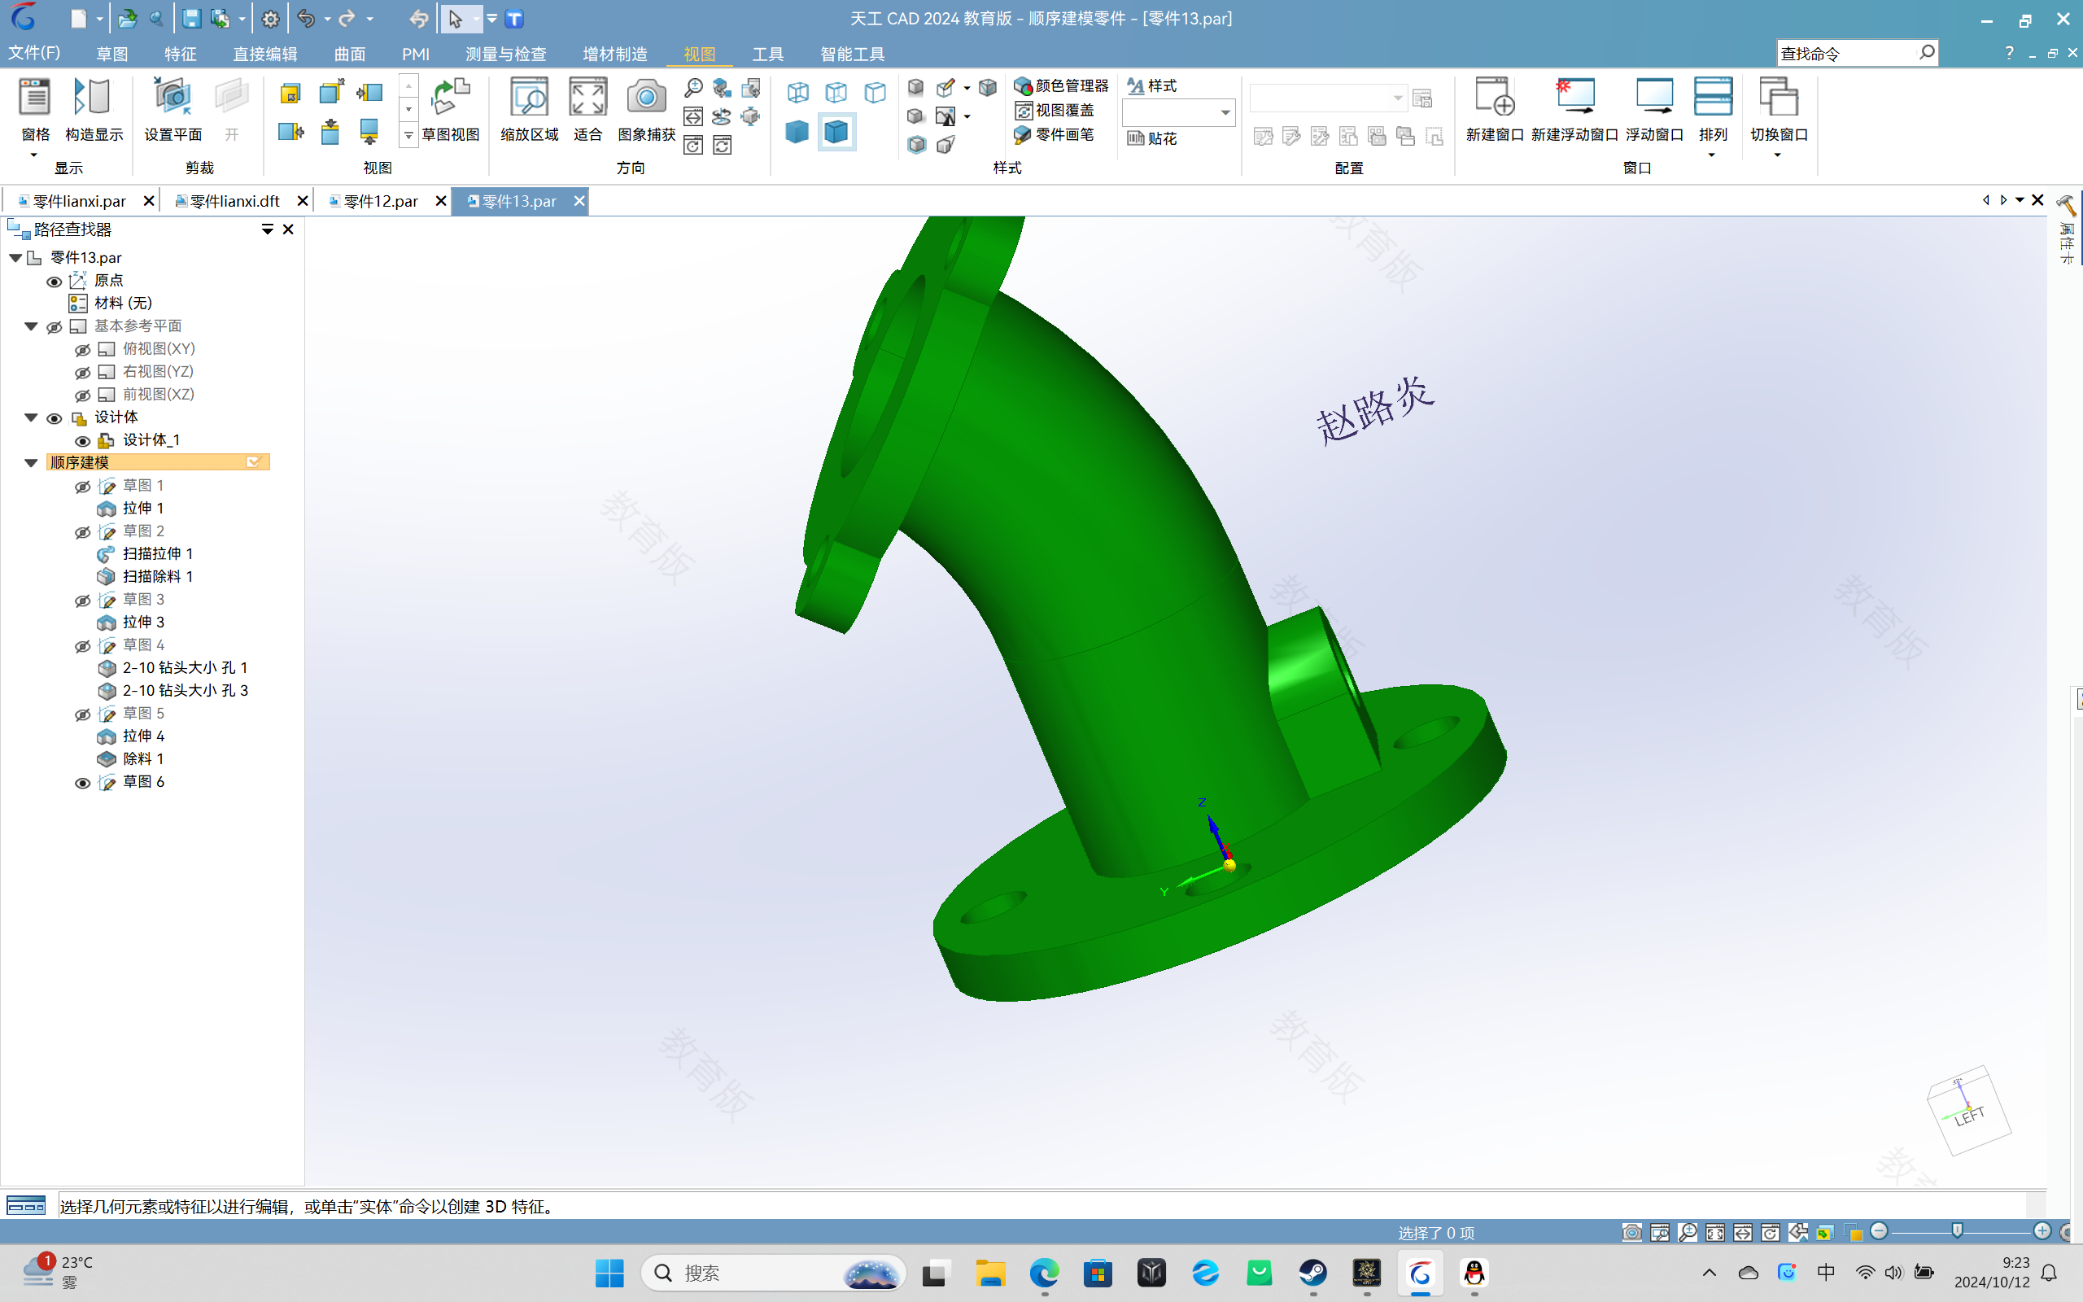Open the 颜色管理器 color manager

coord(1061,85)
